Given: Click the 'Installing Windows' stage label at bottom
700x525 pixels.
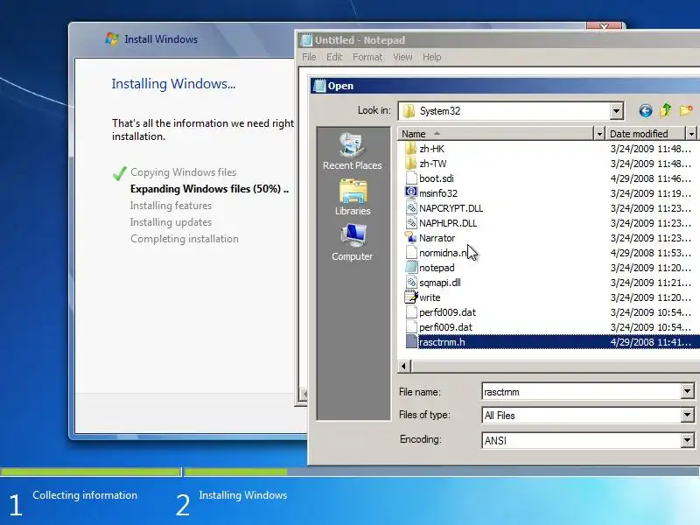Looking at the screenshot, I should pyautogui.click(x=243, y=495).
